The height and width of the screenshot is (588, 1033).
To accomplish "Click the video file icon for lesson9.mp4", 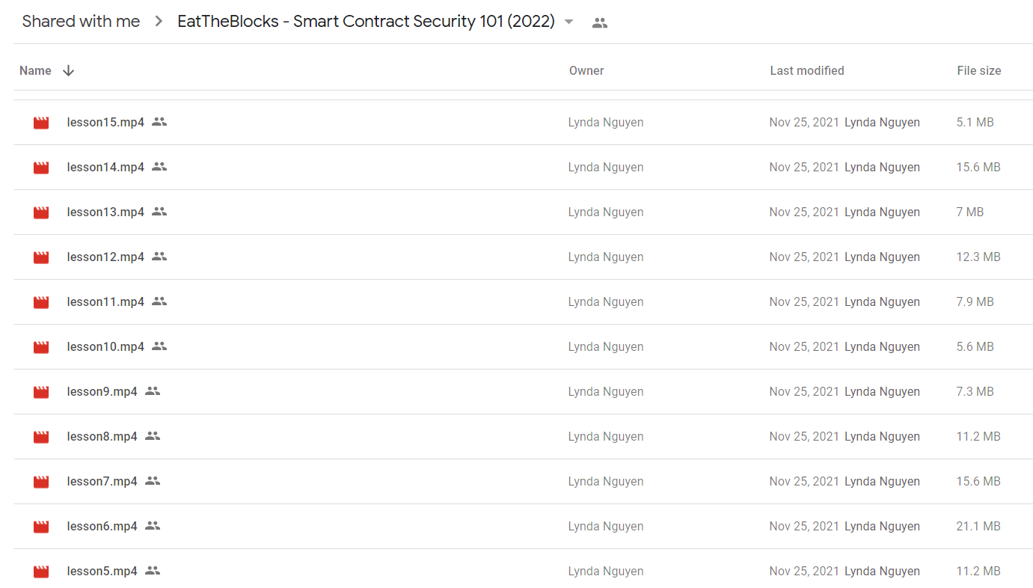I will tap(41, 392).
